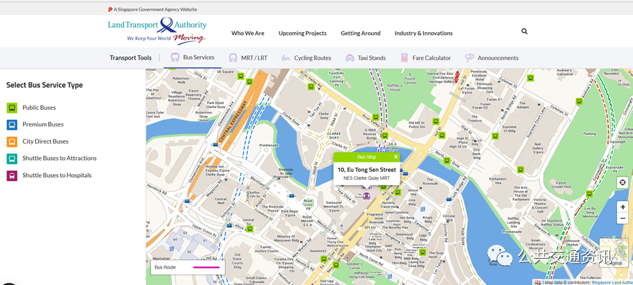633x285 pixels.
Task: Click the MRT / LRT train icon
Action: click(x=233, y=58)
